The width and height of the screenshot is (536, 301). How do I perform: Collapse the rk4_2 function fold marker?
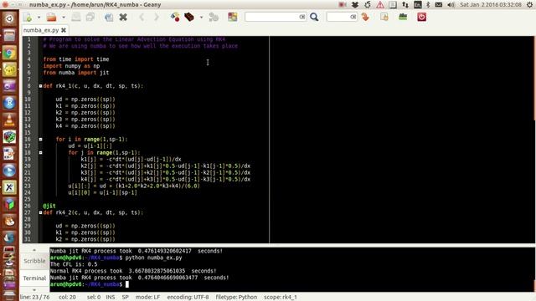40,212
